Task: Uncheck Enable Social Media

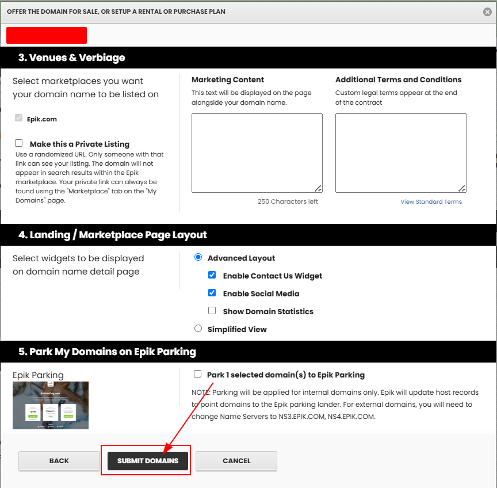Action: (x=212, y=293)
